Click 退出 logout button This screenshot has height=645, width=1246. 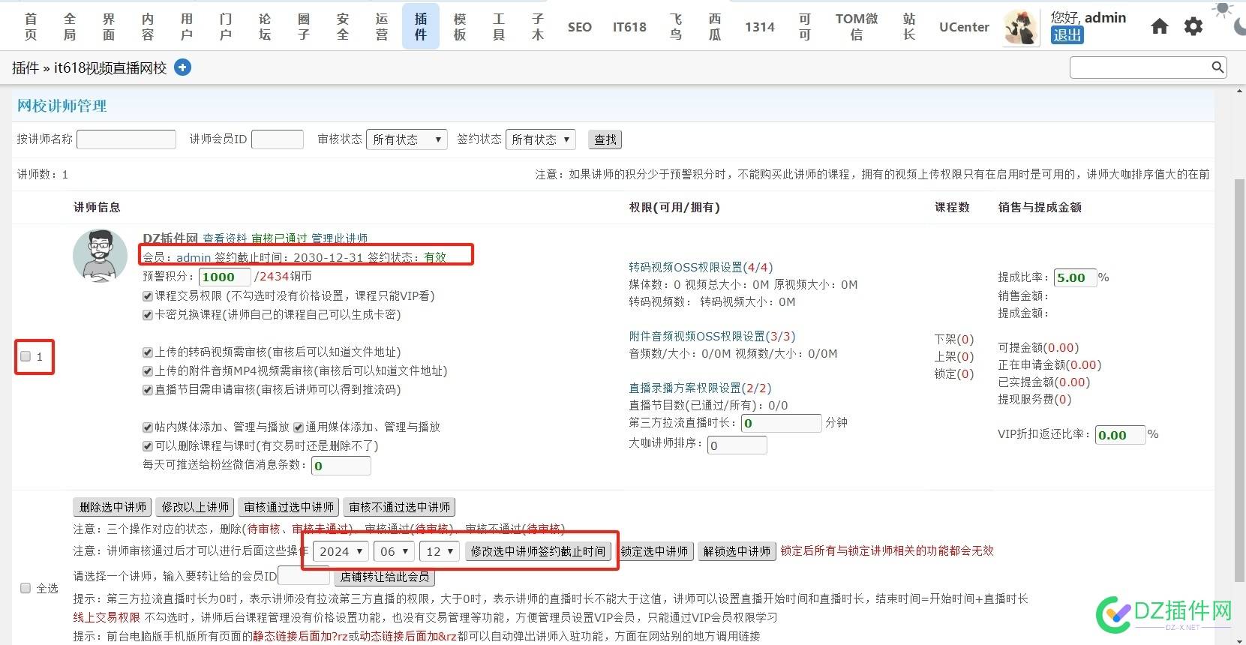point(1067,34)
